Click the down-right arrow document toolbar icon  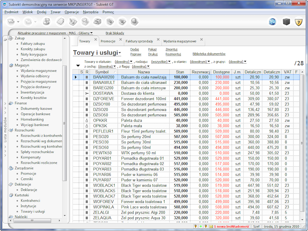tap(122, 22)
